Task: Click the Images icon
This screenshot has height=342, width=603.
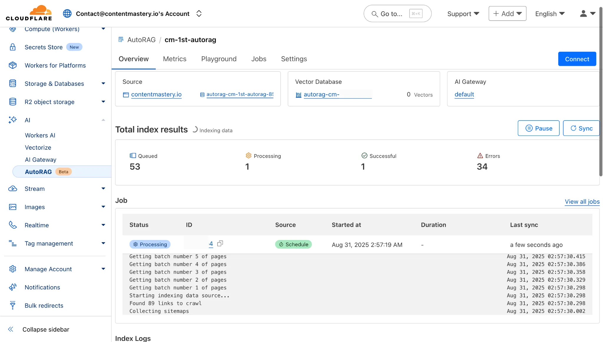Action: (13, 207)
